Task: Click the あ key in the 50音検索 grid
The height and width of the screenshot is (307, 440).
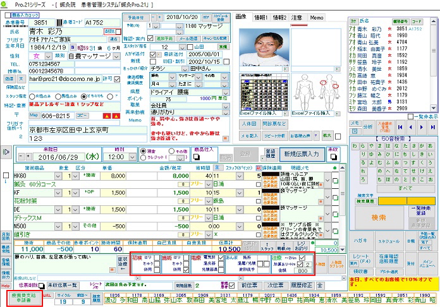Action: point(430,146)
